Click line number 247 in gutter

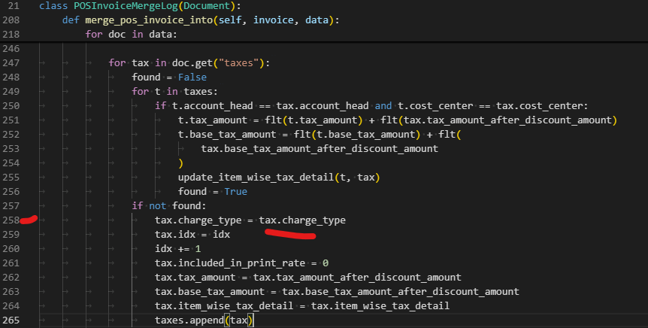pyautogui.click(x=11, y=63)
